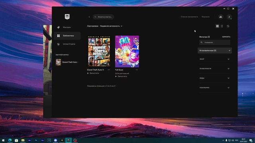This screenshot has width=255, height=143.
Task: Switch library to grid view
Action: pyautogui.click(x=217, y=26)
